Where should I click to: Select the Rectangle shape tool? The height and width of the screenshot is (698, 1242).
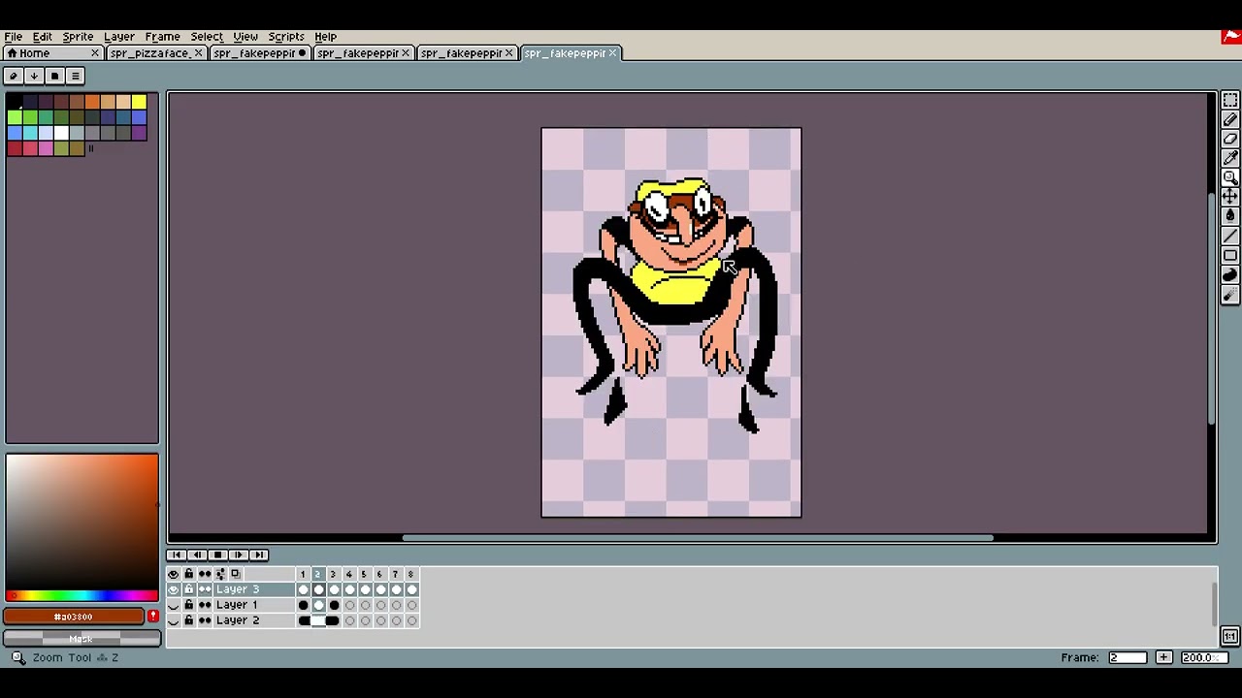point(1229,256)
